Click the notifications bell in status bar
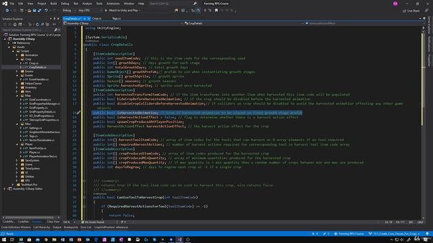Image resolution: width=433 pixels, height=243 pixels. 427,234
